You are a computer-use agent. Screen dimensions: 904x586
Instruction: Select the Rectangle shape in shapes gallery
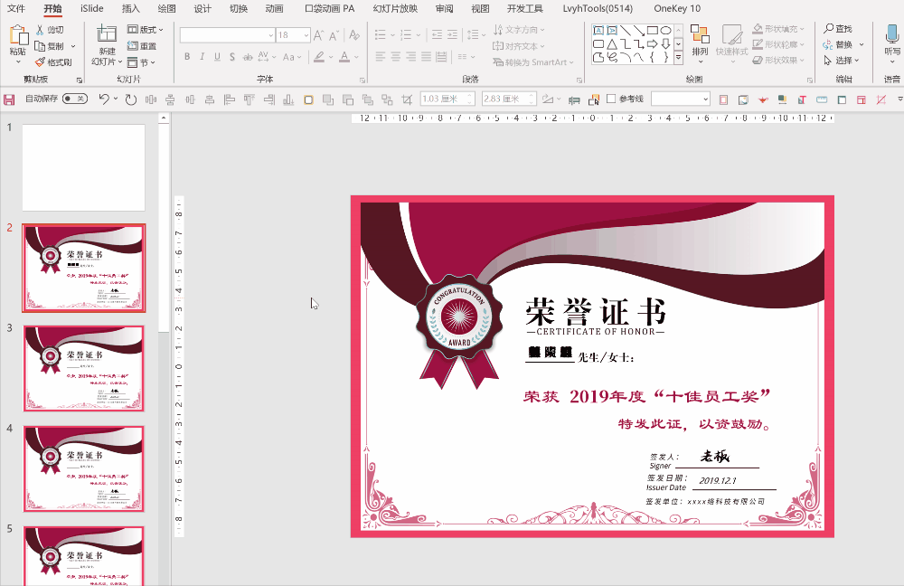[x=652, y=30]
